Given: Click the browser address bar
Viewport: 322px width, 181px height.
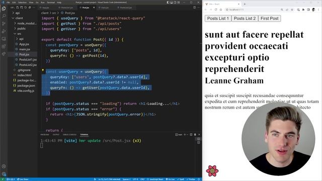Looking at the screenshot, I should click(x=253, y=10).
